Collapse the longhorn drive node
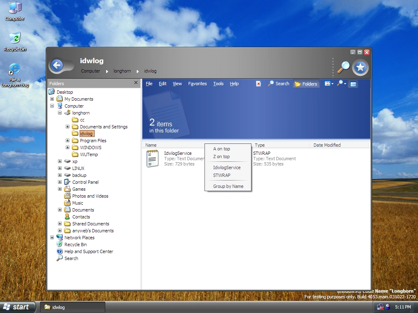The width and height of the screenshot is (418, 313). tap(60, 112)
